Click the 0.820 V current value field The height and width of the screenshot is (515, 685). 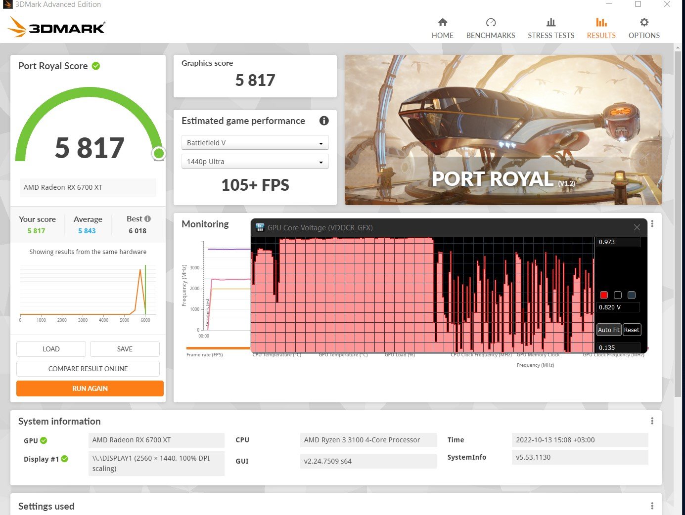coord(618,307)
